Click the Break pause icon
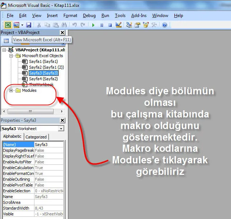Image resolution: width=231 pixels, height=219 pixels. point(102,25)
